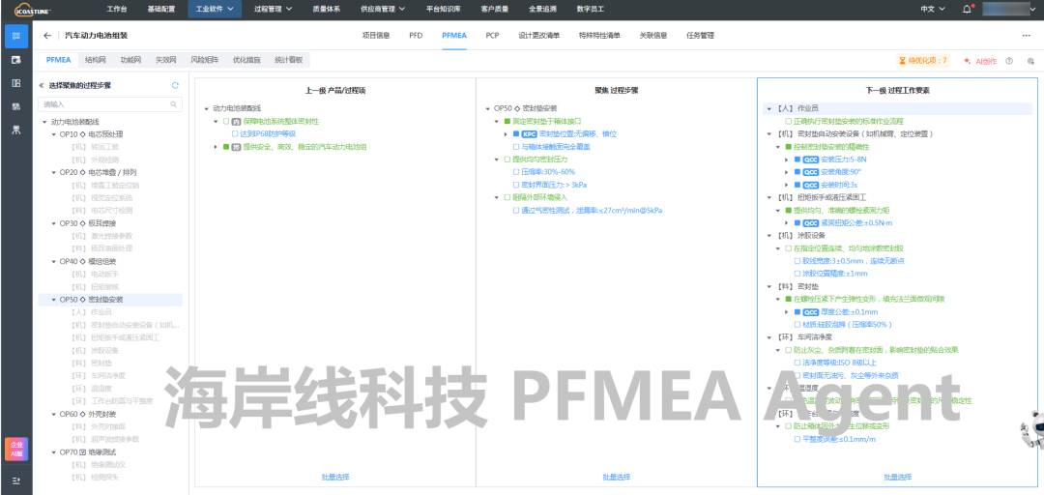Click 批量选择 under 上一级 产品/过程项
Screen dimensions: 1044x495
pos(335,477)
